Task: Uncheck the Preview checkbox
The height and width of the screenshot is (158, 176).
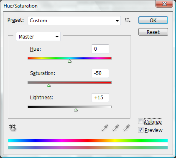Action: (x=140, y=130)
